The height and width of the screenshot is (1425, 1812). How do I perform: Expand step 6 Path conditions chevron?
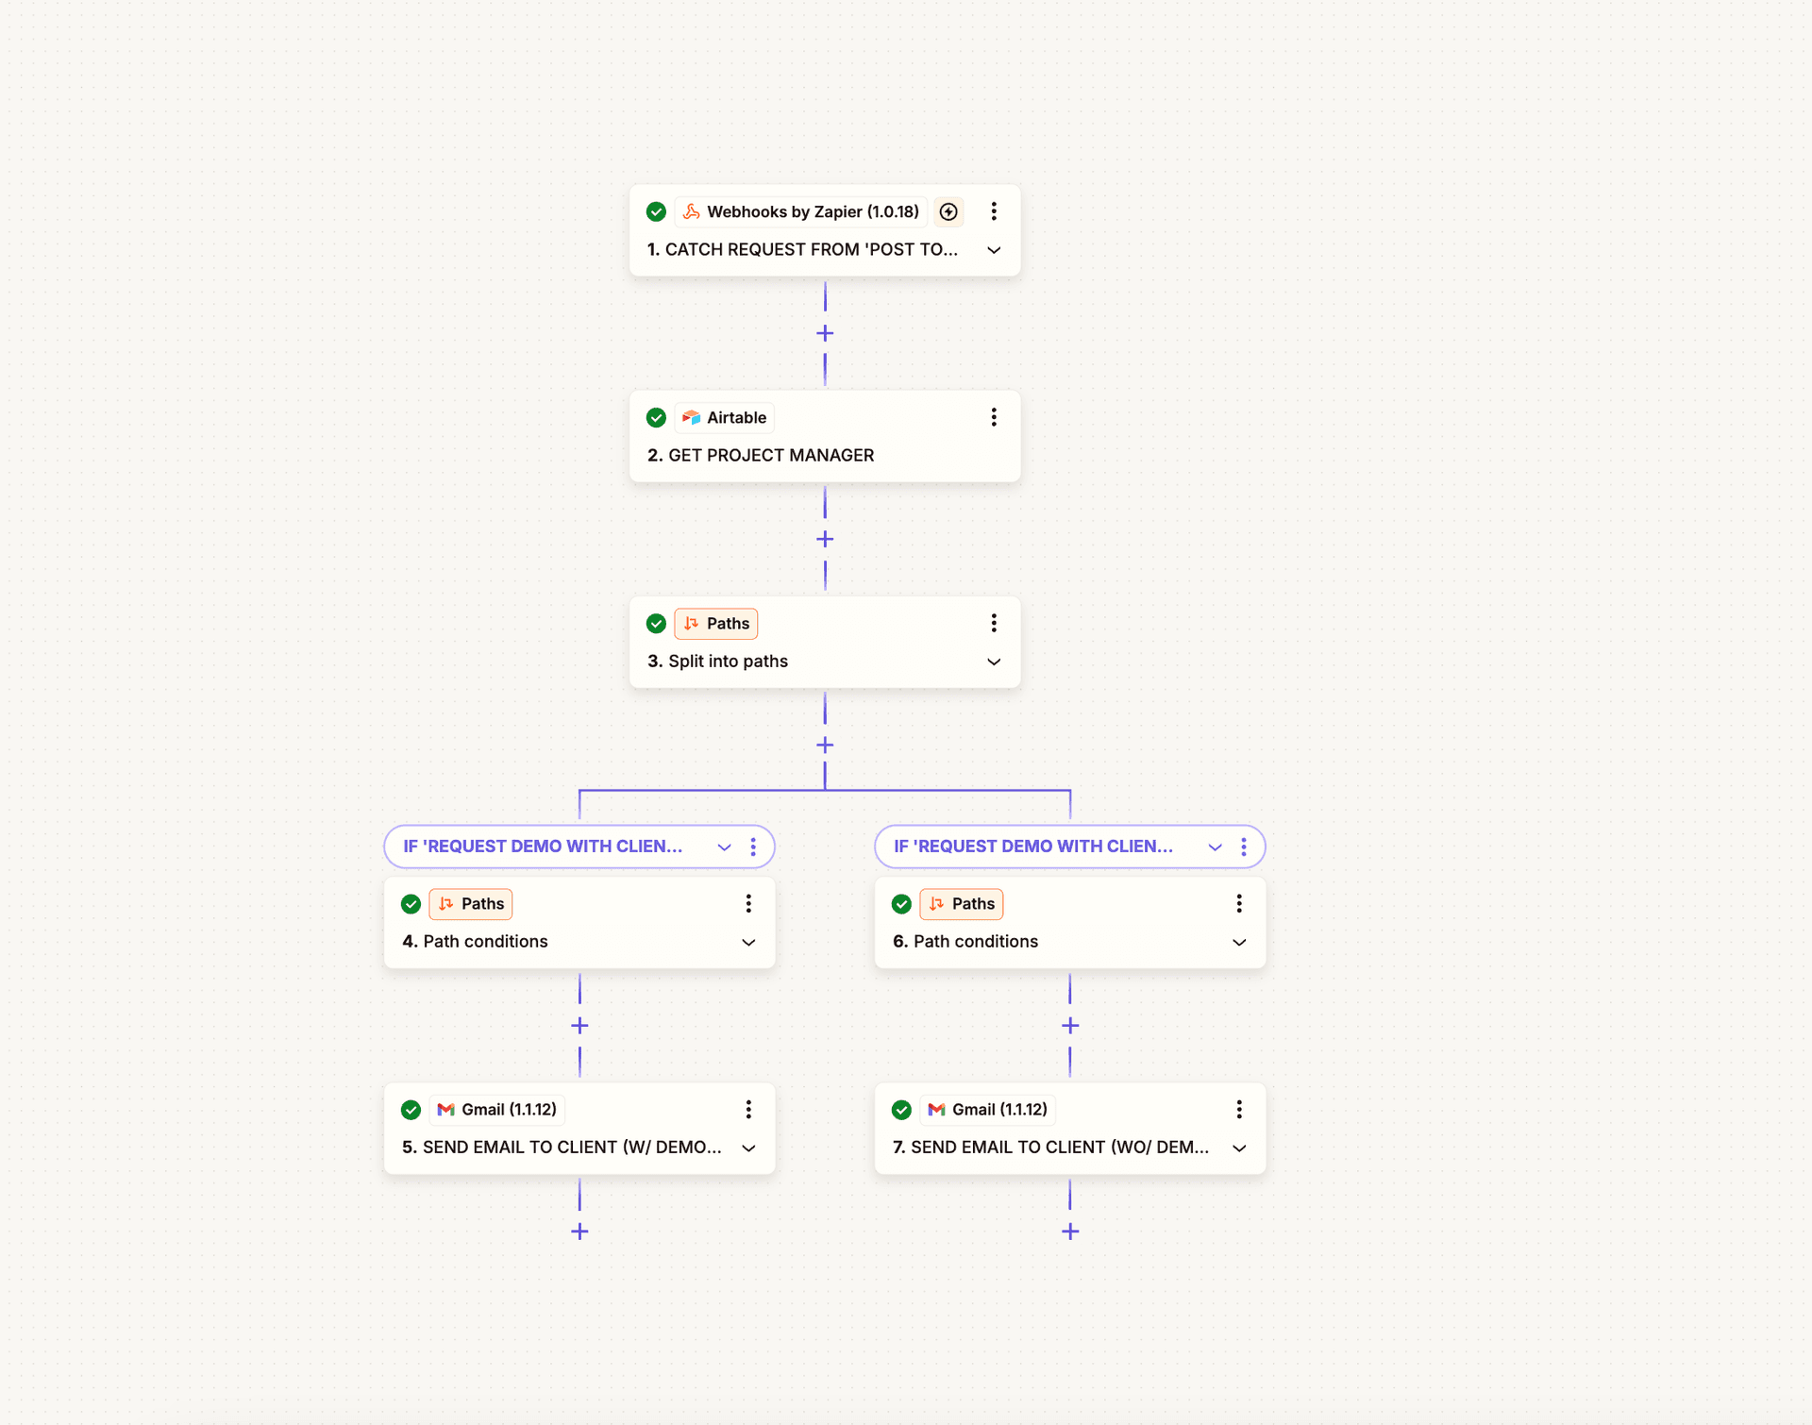[x=1239, y=942]
